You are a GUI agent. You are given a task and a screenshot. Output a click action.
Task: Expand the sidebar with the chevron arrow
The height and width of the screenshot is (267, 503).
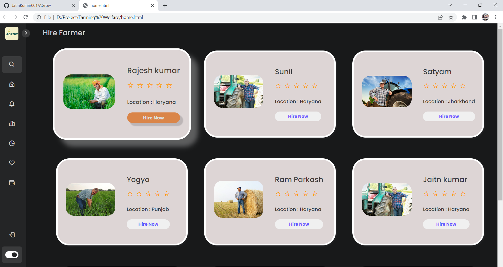coord(26,33)
